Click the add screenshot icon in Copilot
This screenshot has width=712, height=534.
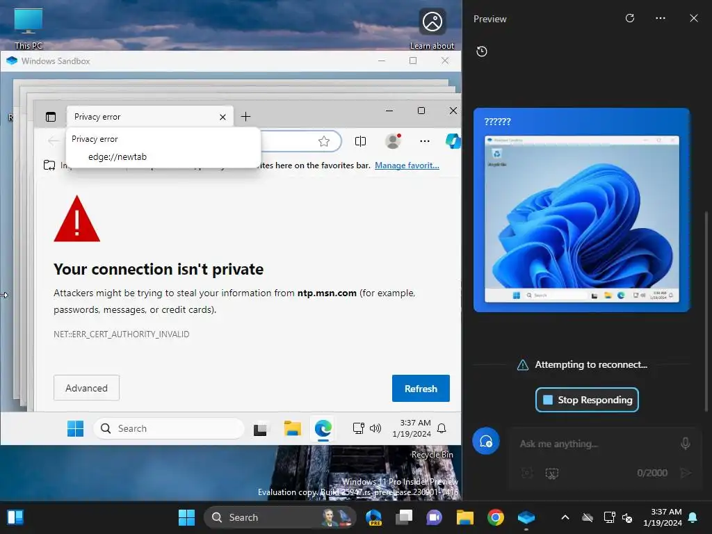(551, 473)
